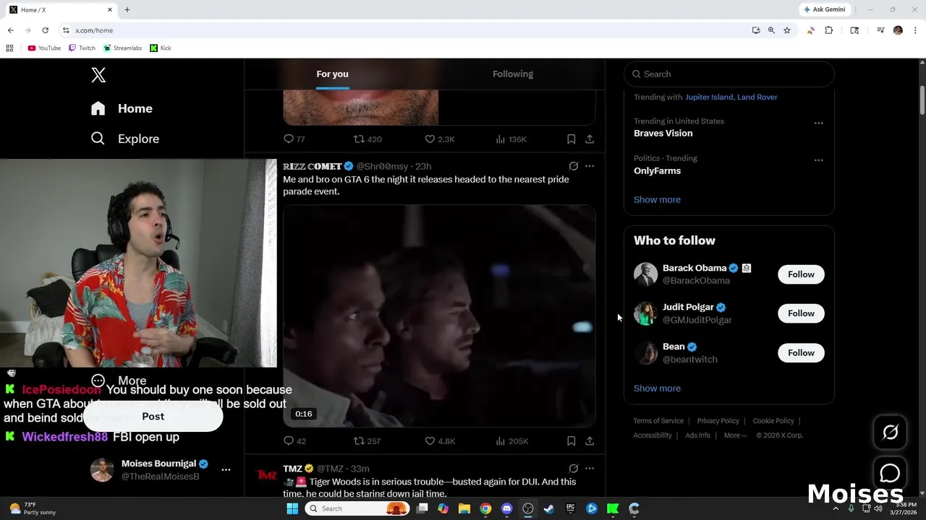Share the top post with 77 replies
Viewport: 926px width, 520px height.
(590, 139)
